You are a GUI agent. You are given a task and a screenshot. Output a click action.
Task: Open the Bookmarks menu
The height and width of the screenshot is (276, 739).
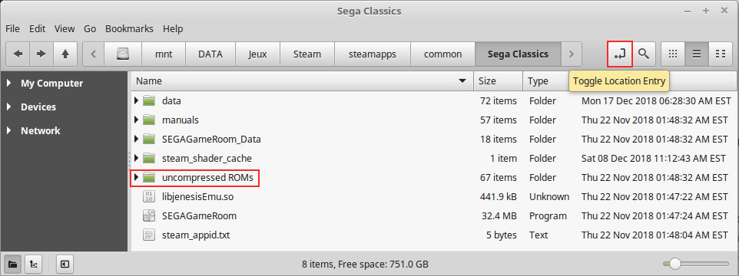(x=129, y=28)
